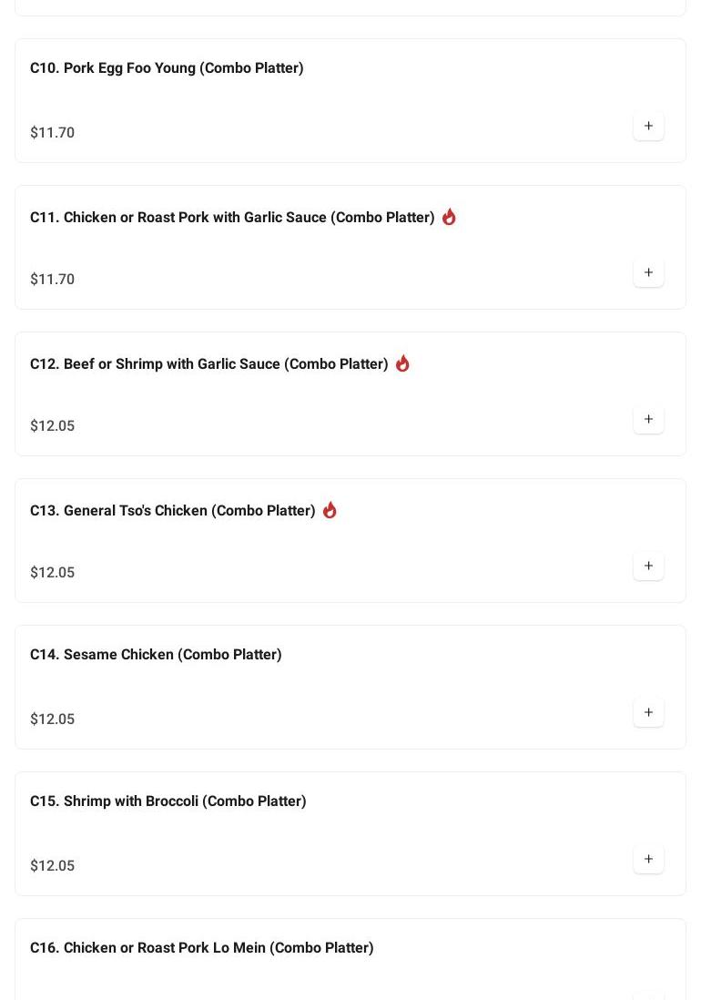This screenshot has width=701, height=1000.
Task: Click spicy flame icon on C11 item
Action: [x=449, y=217]
